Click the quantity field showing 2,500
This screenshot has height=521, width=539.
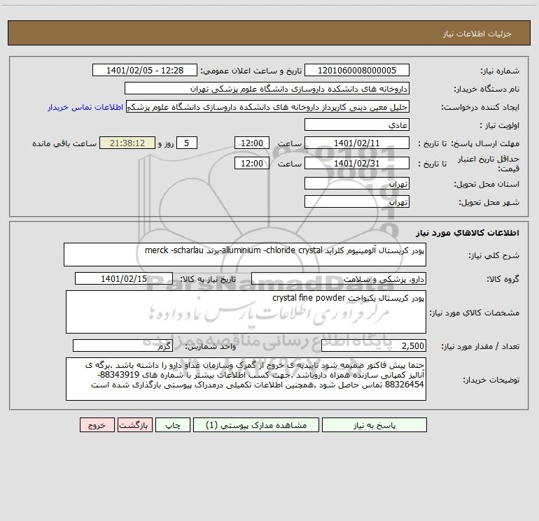tap(374, 345)
